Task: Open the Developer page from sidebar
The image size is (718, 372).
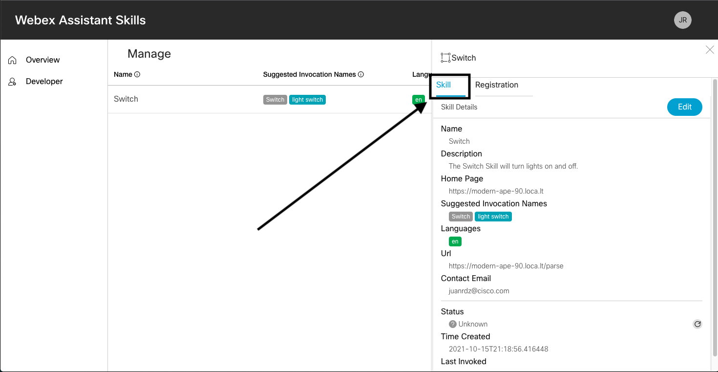Action: 44,82
